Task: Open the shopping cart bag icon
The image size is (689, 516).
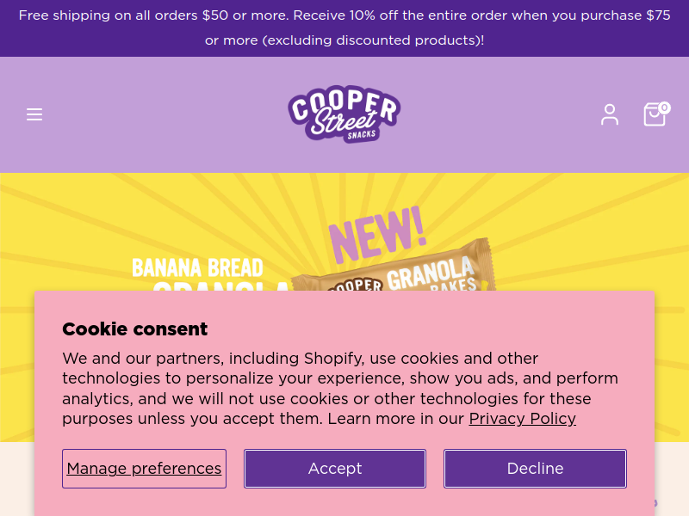Action: 654,115
